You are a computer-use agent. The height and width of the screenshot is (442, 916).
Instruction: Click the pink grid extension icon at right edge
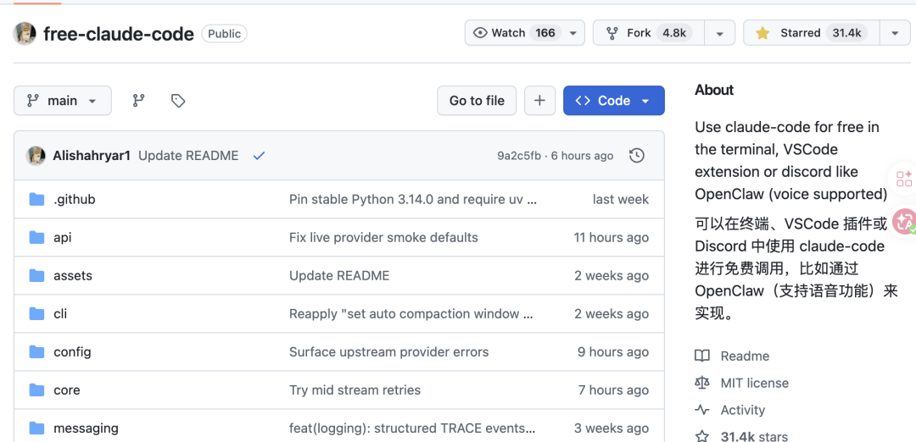coord(904,179)
